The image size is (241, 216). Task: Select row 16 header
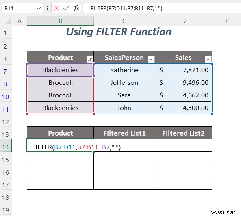click(6, 171)
